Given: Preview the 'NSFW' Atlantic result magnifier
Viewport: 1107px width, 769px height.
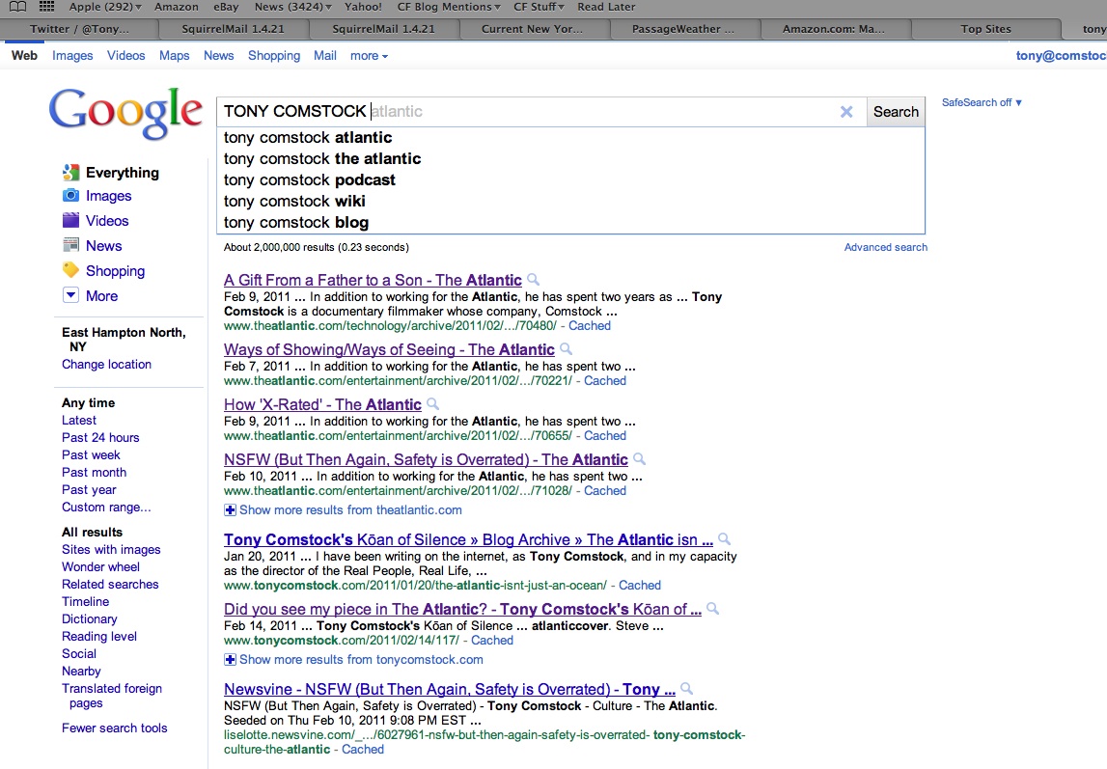Looking at the screenshot, I should [640, 458].
